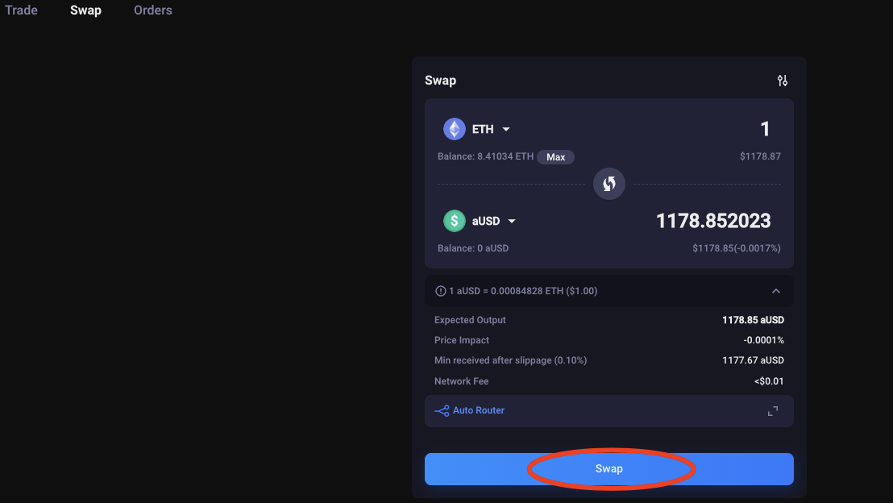Collapse the swap details chevron

[775, 291]
